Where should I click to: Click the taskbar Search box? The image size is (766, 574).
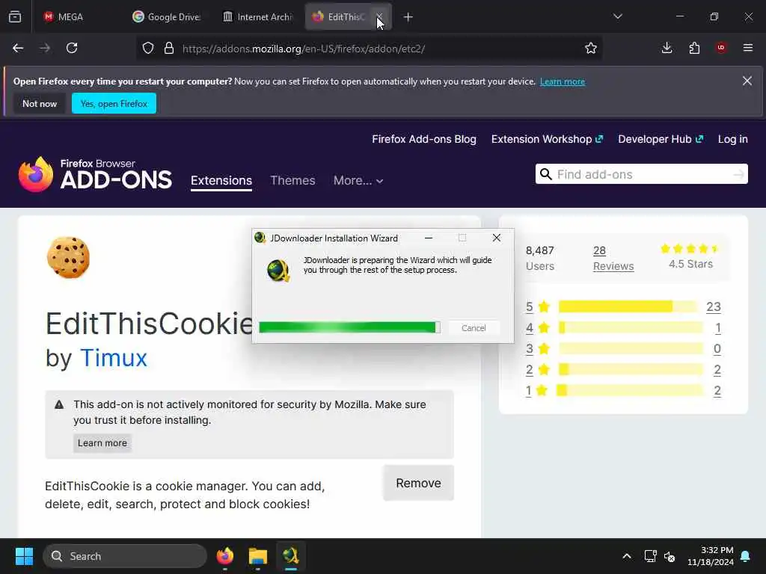(x=125, y=556)
